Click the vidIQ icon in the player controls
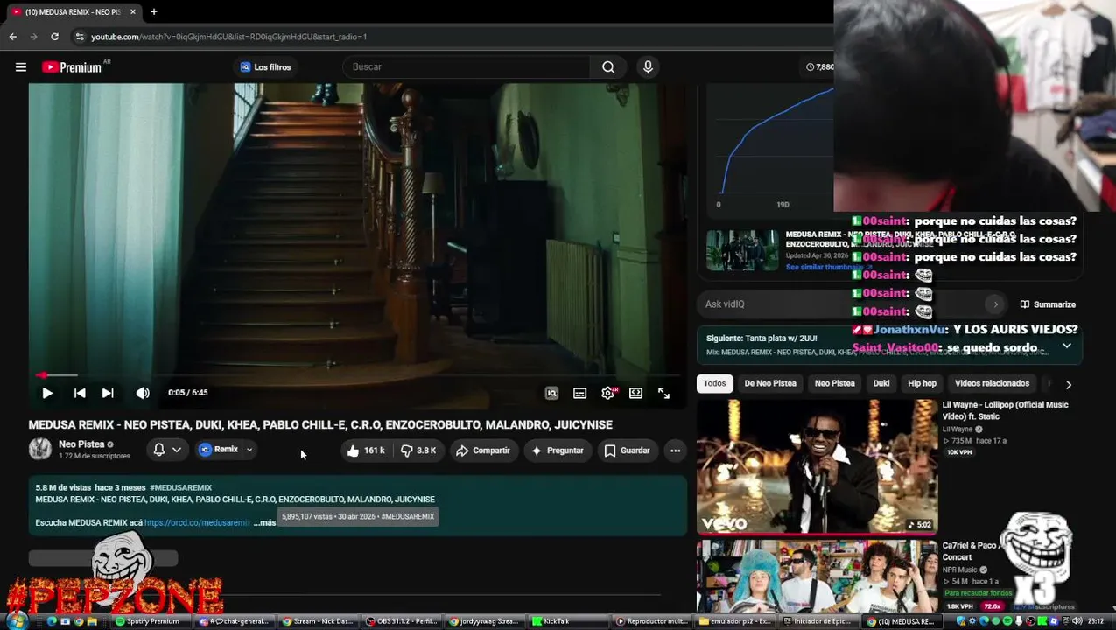1116x630 pixels. pyautogui.click(x=551, y=394)
